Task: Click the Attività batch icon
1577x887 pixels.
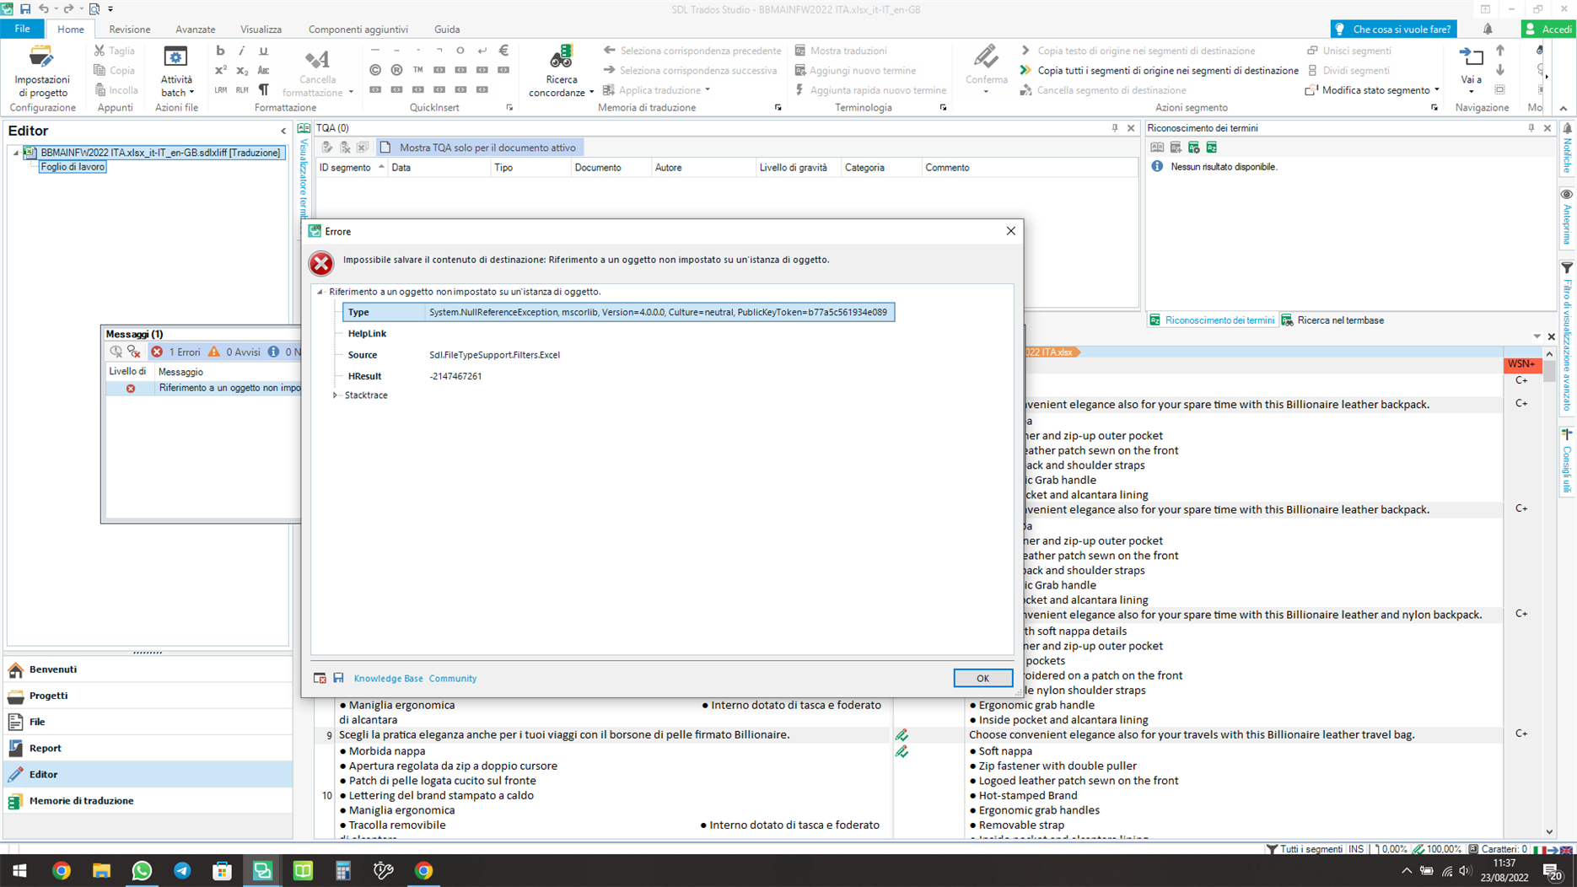Action: click(175, 57)
